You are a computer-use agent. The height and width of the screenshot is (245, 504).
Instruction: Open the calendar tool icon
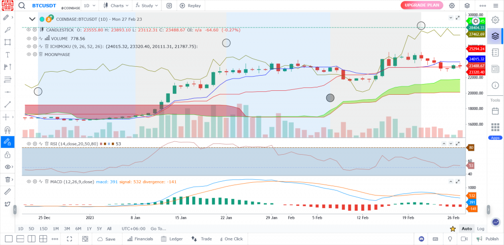pos(495,111)
